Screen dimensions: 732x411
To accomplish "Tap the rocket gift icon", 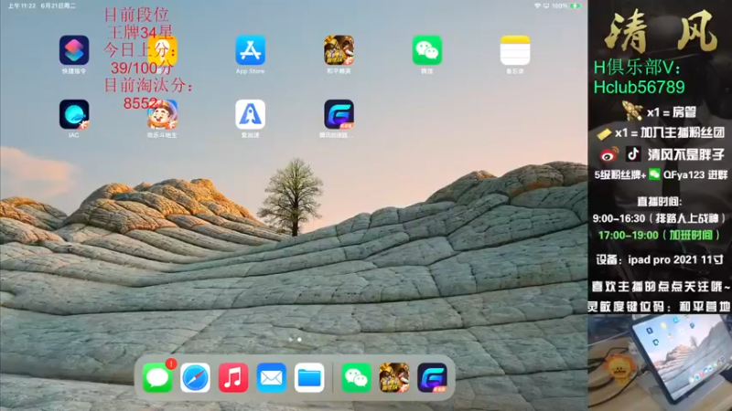I will 632,111.
